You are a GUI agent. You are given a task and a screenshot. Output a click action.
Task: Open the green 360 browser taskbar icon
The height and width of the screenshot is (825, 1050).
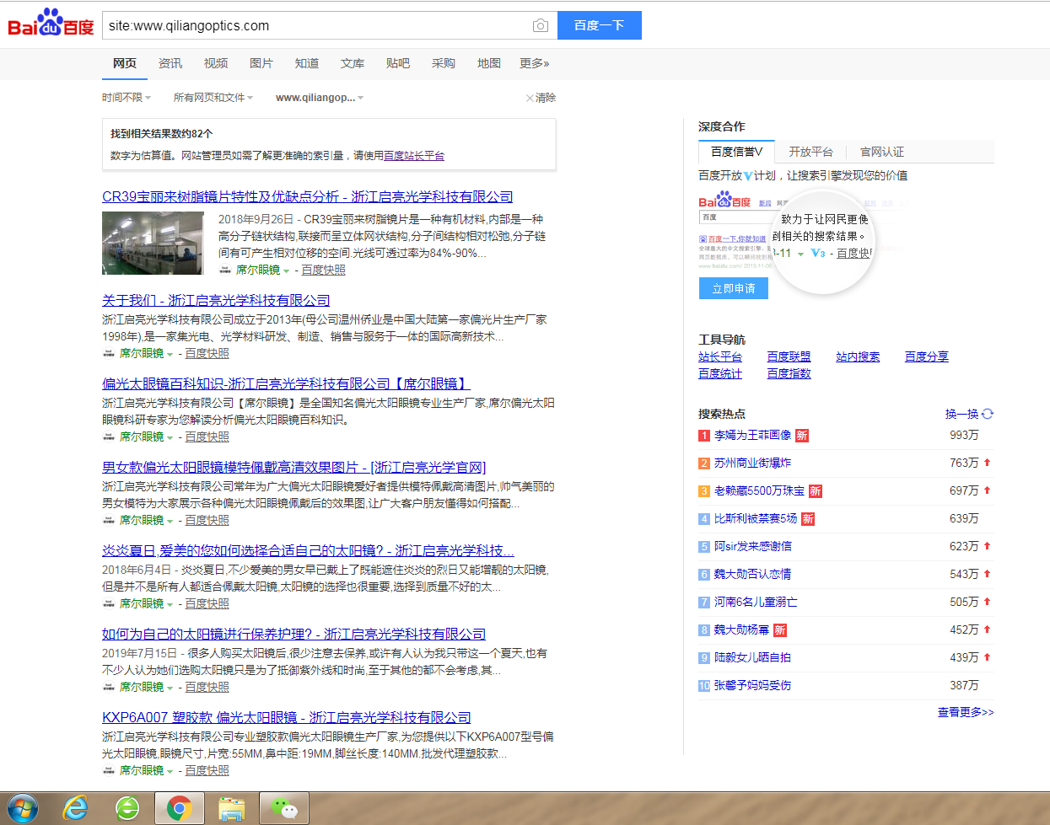127,809
